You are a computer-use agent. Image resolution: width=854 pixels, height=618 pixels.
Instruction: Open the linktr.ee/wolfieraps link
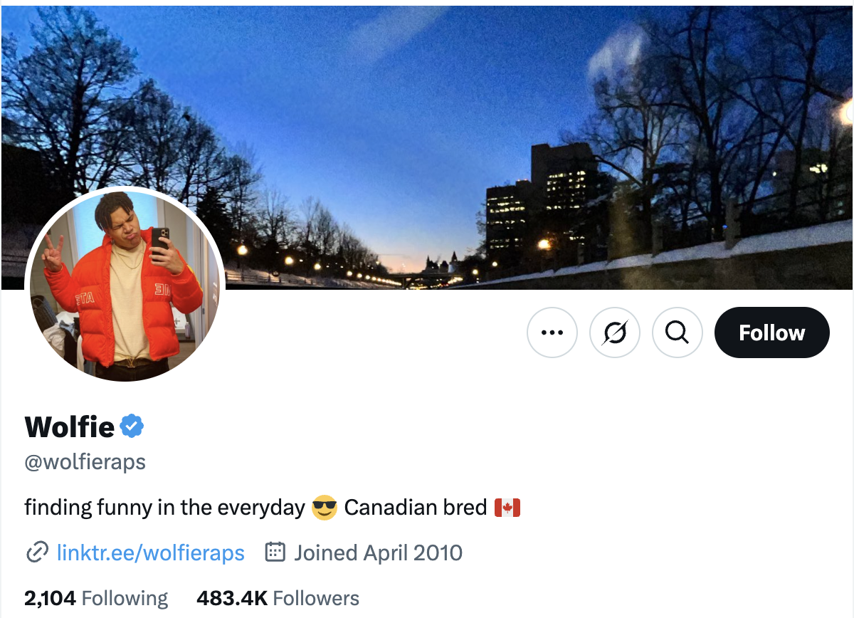point(150,552)
